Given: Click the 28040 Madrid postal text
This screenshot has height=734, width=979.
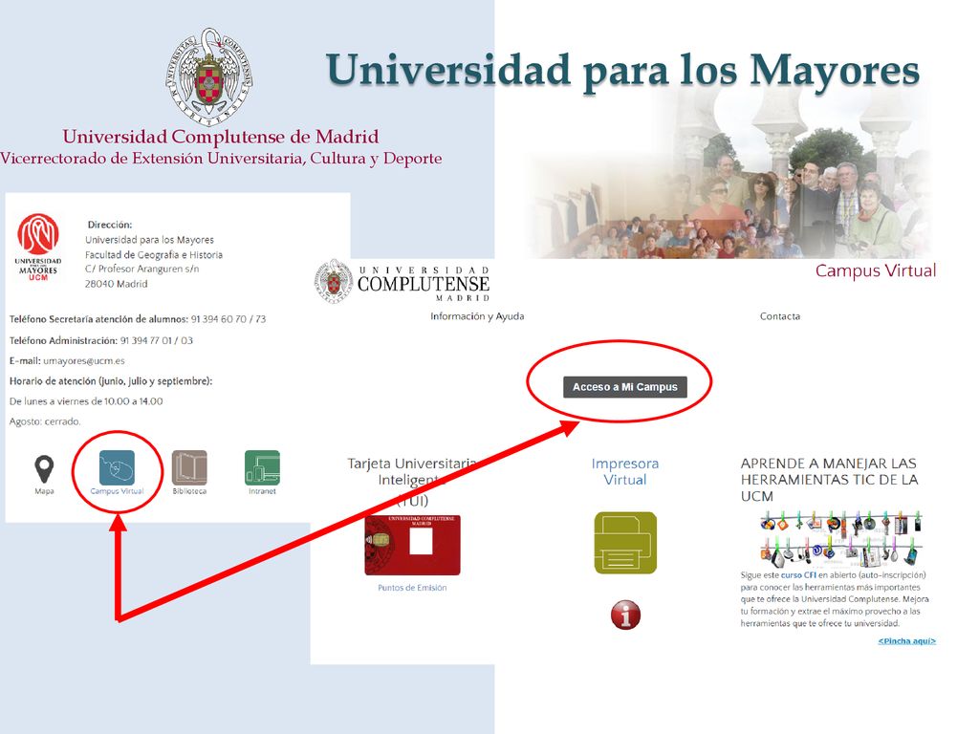Looking at the screenshot, I should click(x=116, y=284).
